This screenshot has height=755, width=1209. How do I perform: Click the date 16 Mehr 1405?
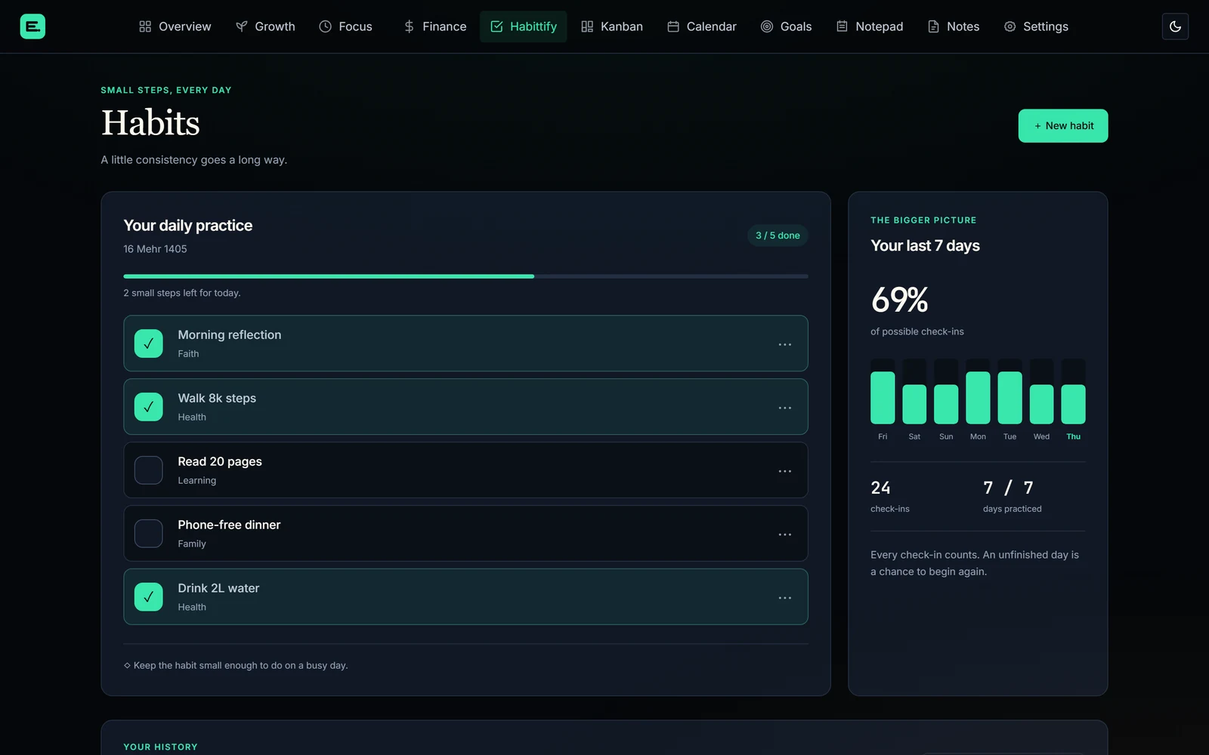pos(155,249)
